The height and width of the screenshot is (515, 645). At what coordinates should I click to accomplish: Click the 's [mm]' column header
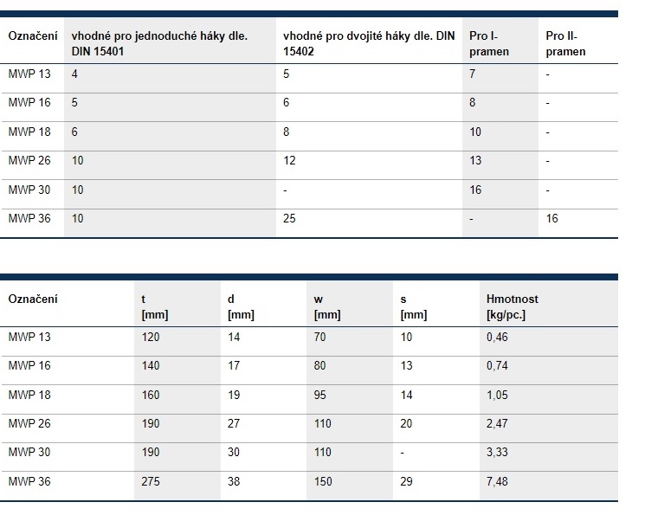[414, 307]
